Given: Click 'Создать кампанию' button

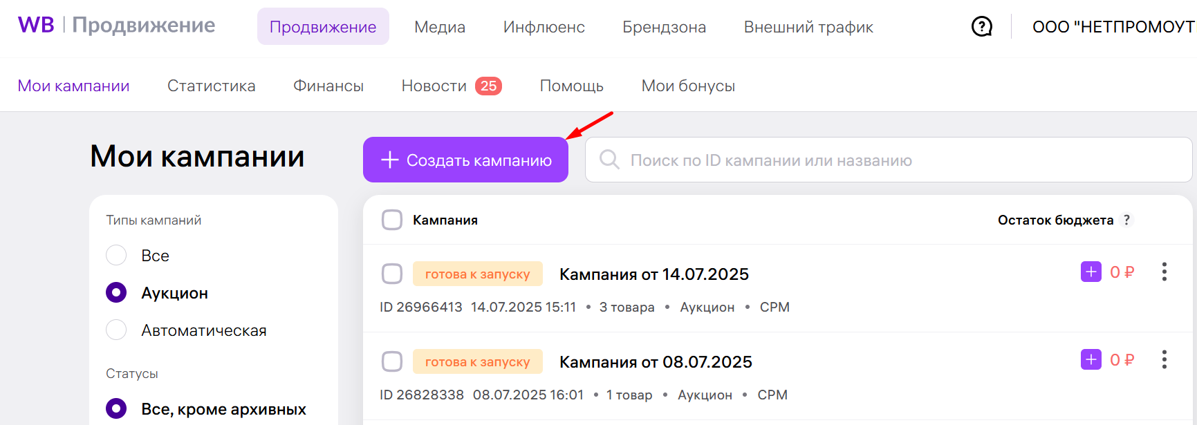Looking at the screenshot, I should pos(465,160).
